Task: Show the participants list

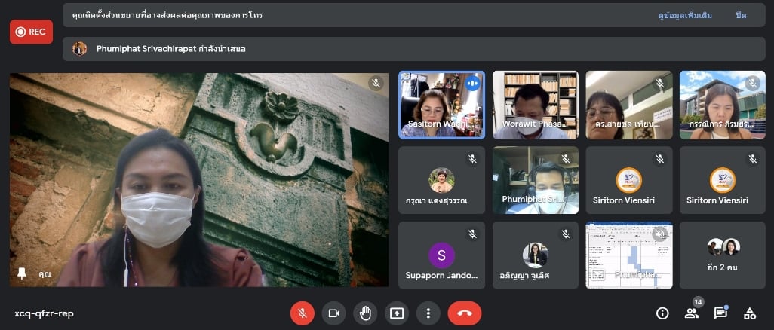Action: 691,313
